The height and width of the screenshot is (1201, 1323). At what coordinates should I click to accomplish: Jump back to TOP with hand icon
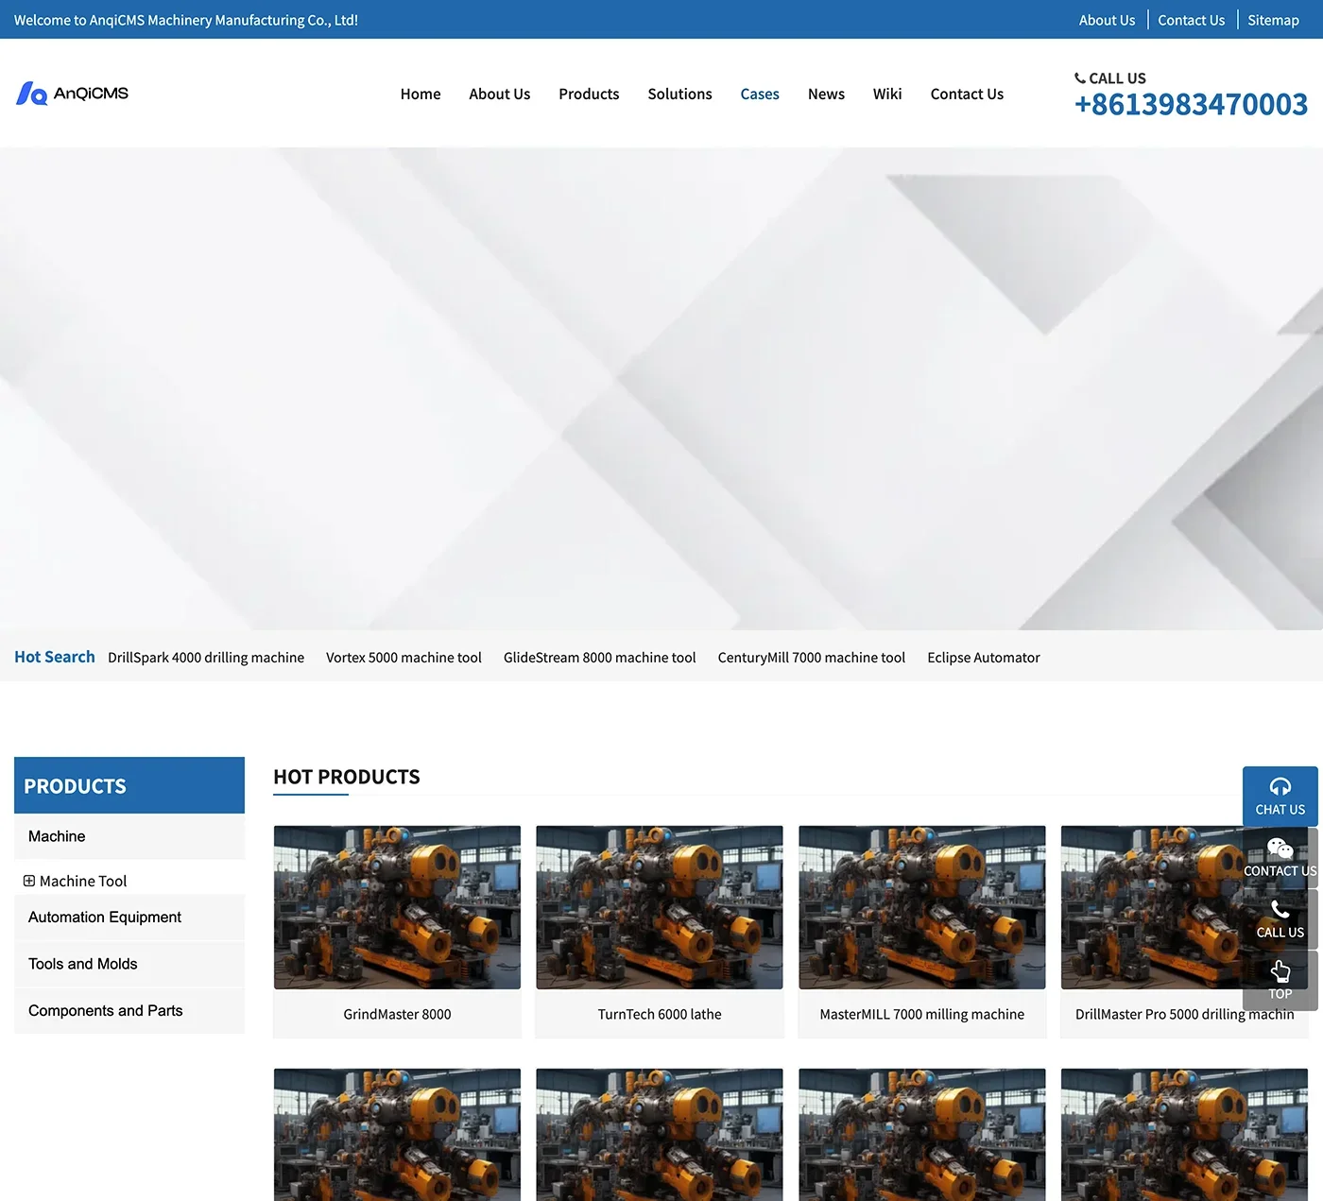1280,981
